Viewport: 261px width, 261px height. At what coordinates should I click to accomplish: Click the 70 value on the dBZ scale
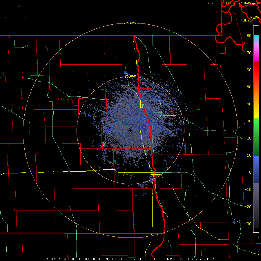click(x=249, y=53)
